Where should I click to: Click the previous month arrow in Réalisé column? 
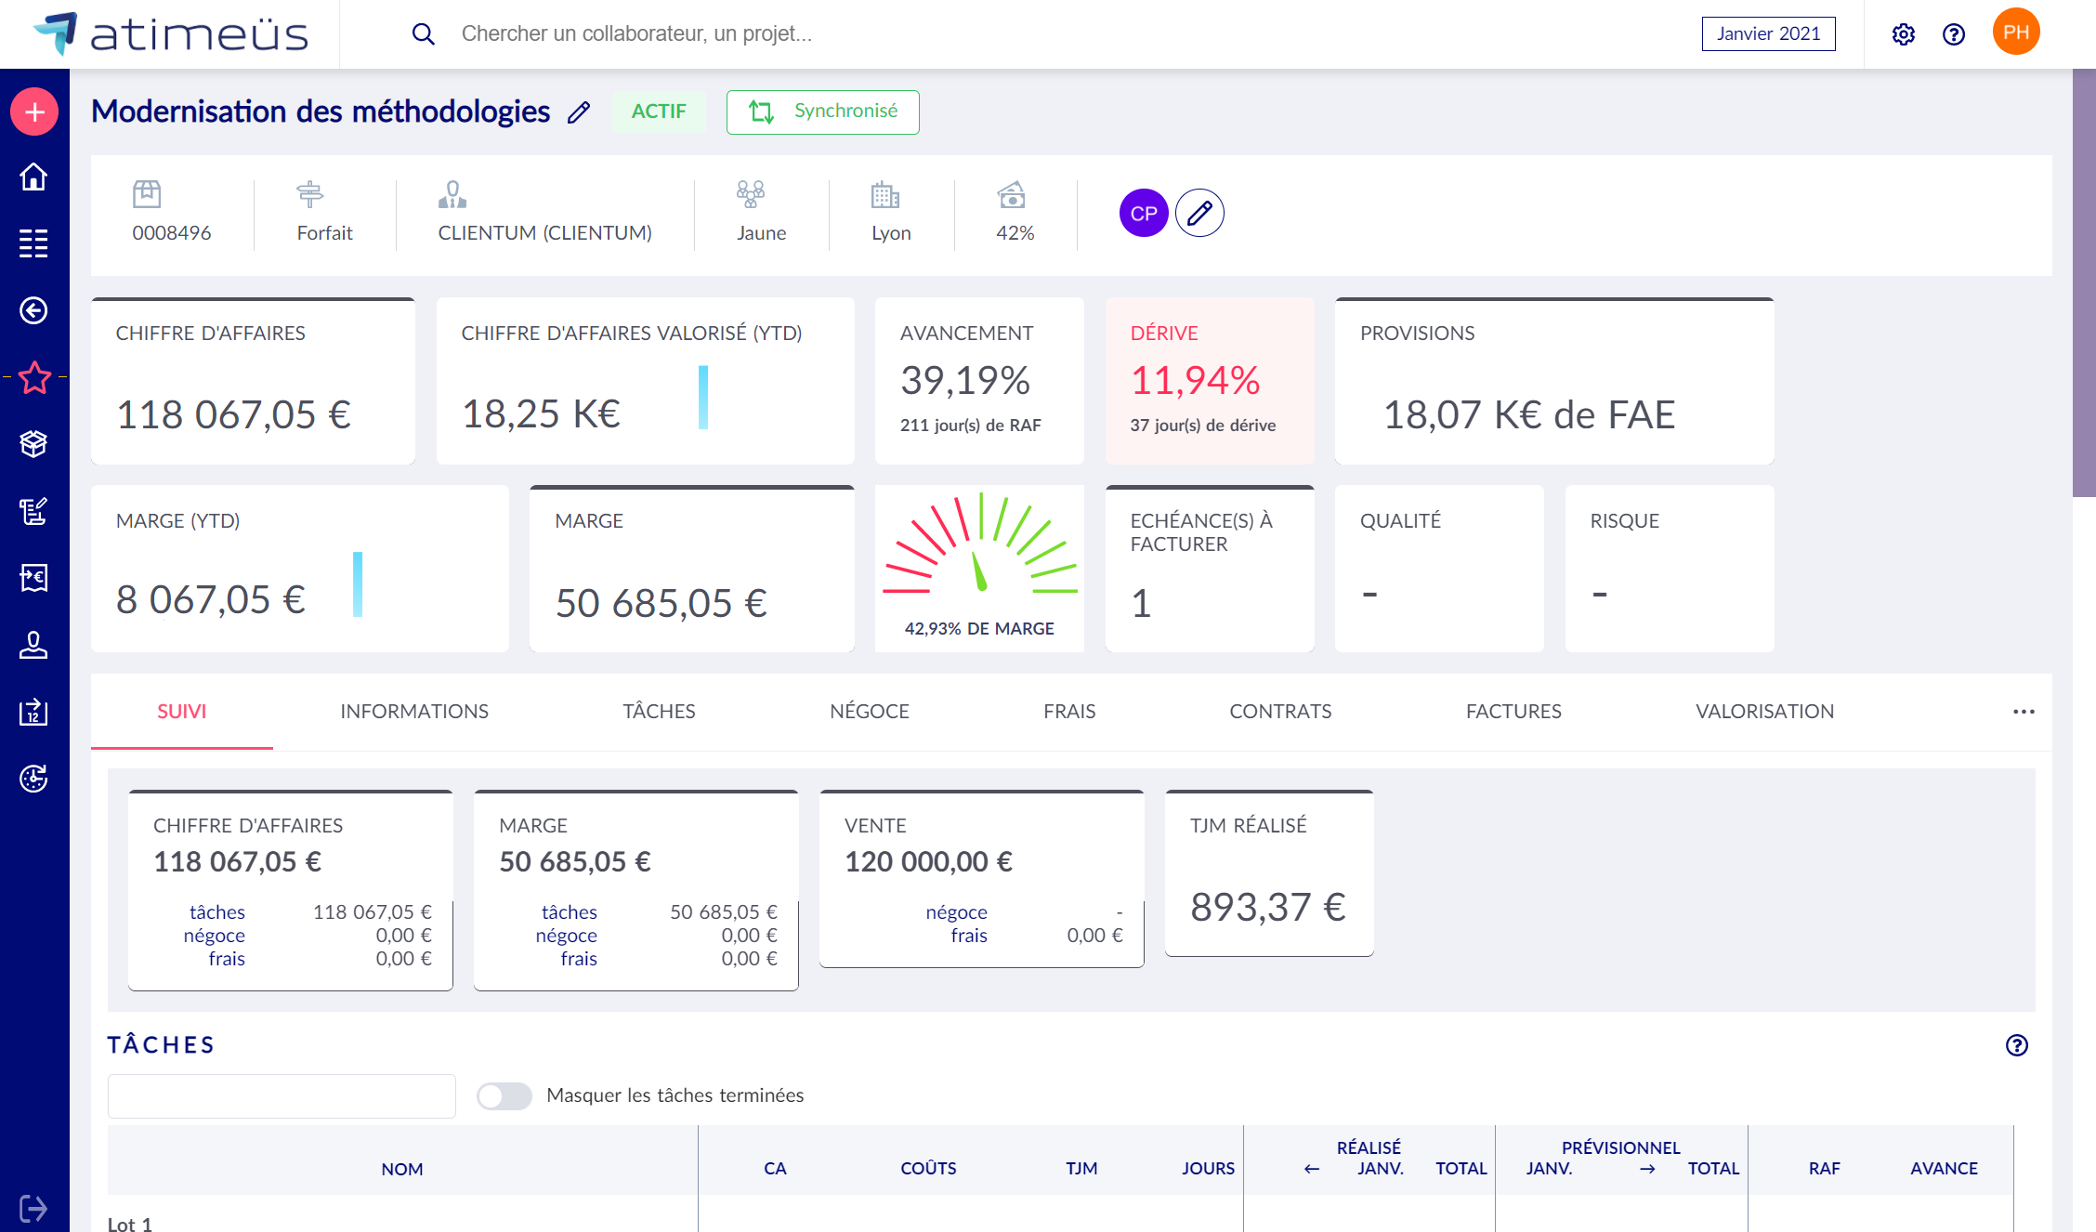1312,1169
